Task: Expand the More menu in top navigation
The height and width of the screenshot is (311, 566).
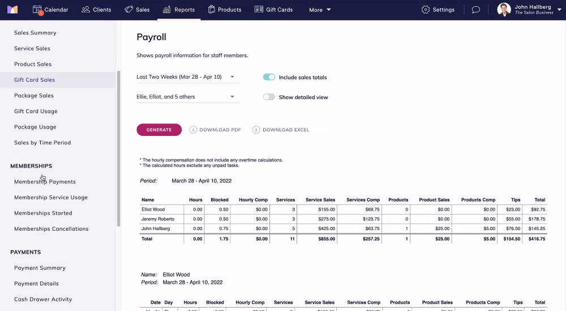Action: click(320, 10)
